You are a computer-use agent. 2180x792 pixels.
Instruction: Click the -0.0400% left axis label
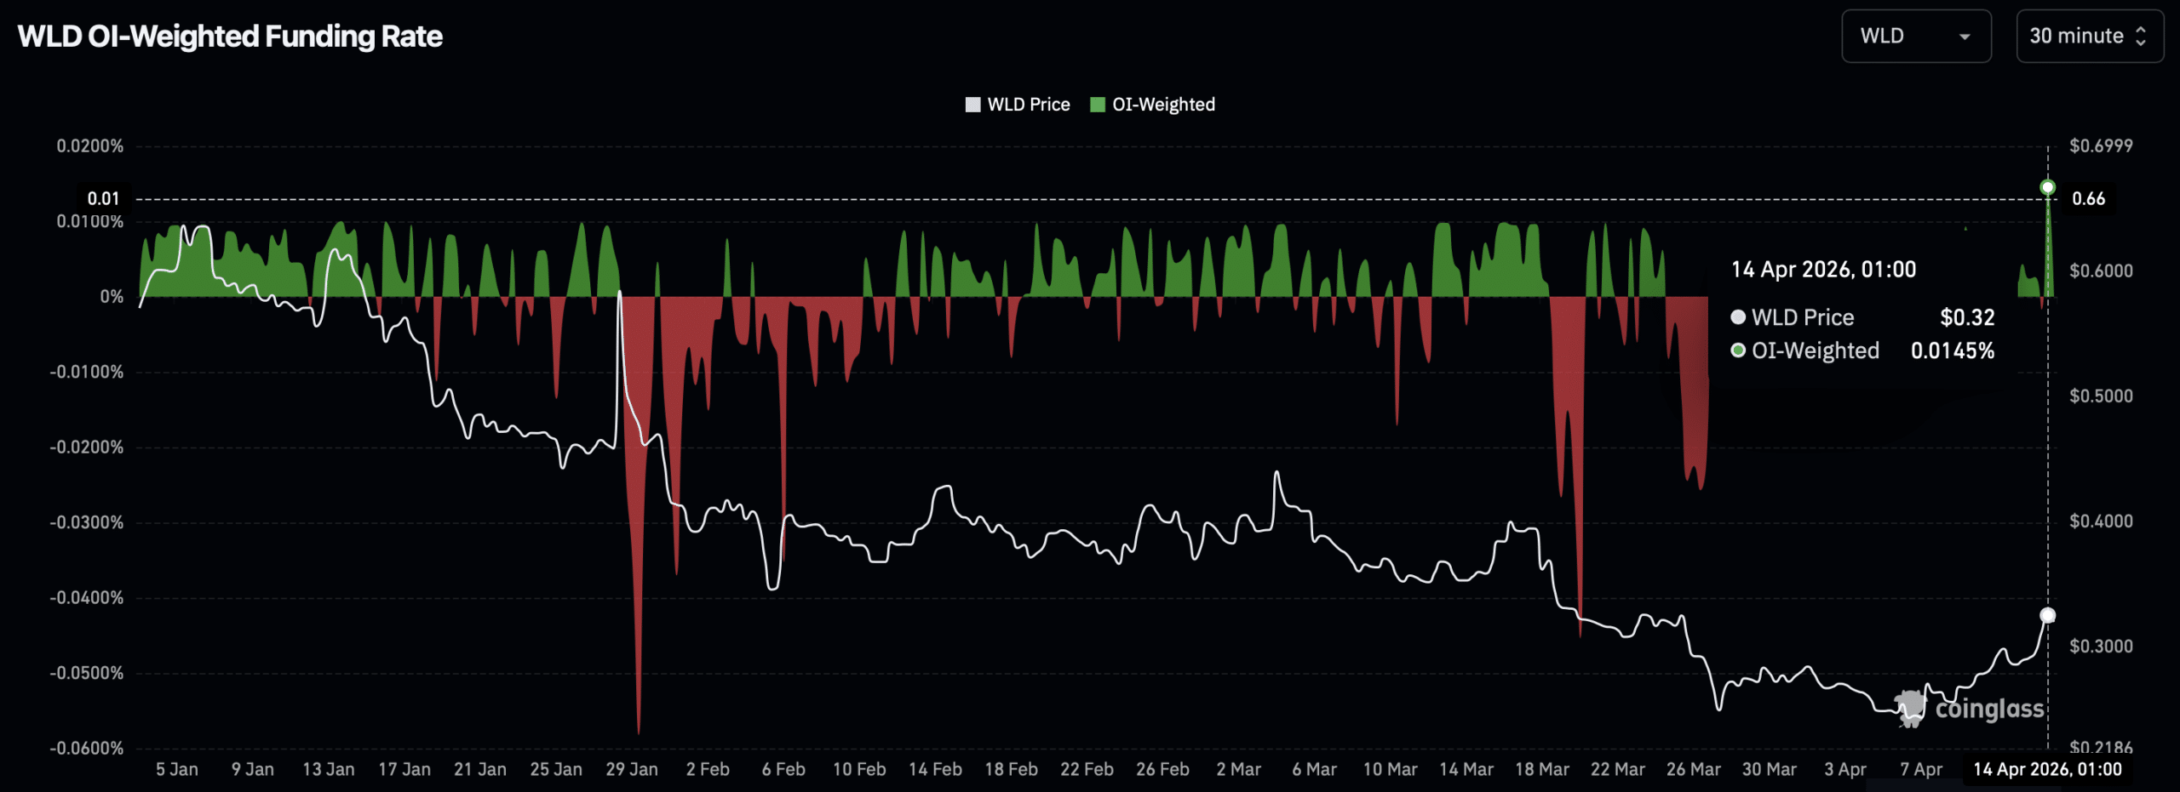click(x=87, y=598)
